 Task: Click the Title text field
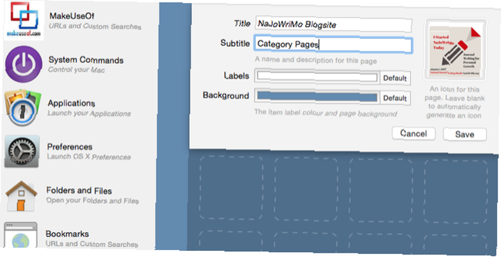pos(333,24)
